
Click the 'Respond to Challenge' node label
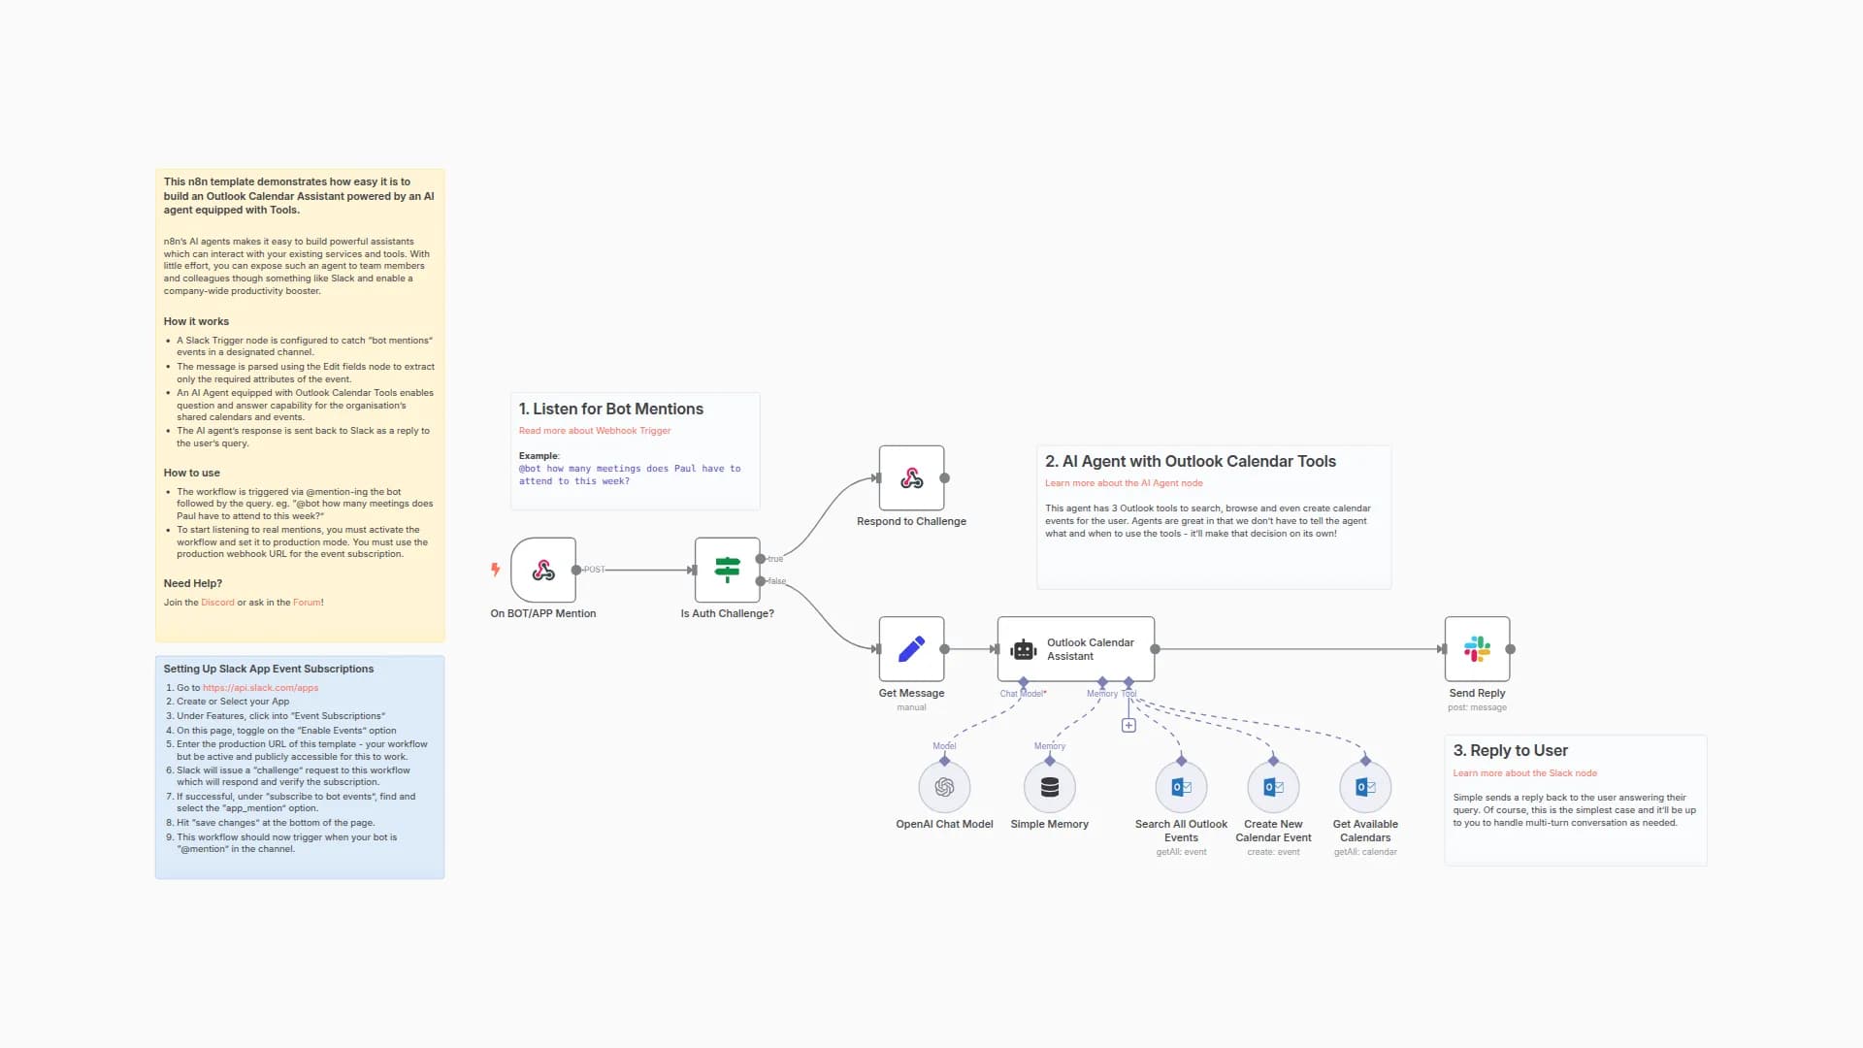click(x=911, y=521)
